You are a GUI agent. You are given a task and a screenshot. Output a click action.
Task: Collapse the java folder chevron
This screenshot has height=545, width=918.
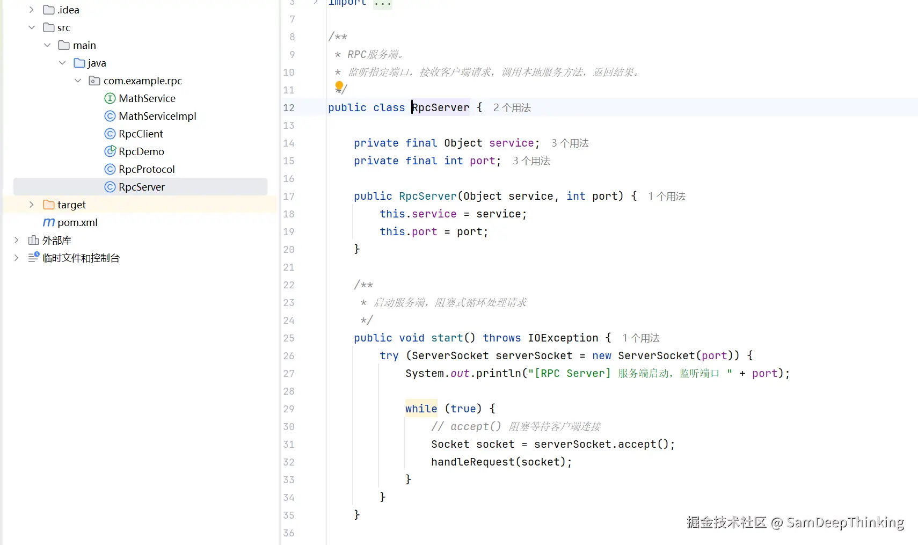coord(62,63)
